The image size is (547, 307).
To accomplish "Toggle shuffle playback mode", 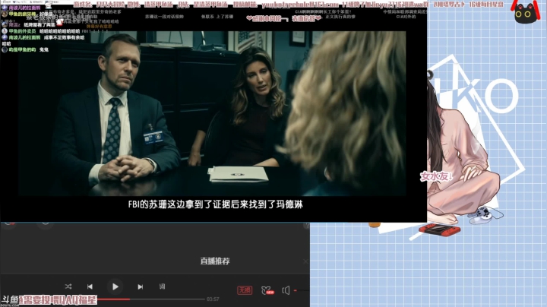I will [68, 286].
